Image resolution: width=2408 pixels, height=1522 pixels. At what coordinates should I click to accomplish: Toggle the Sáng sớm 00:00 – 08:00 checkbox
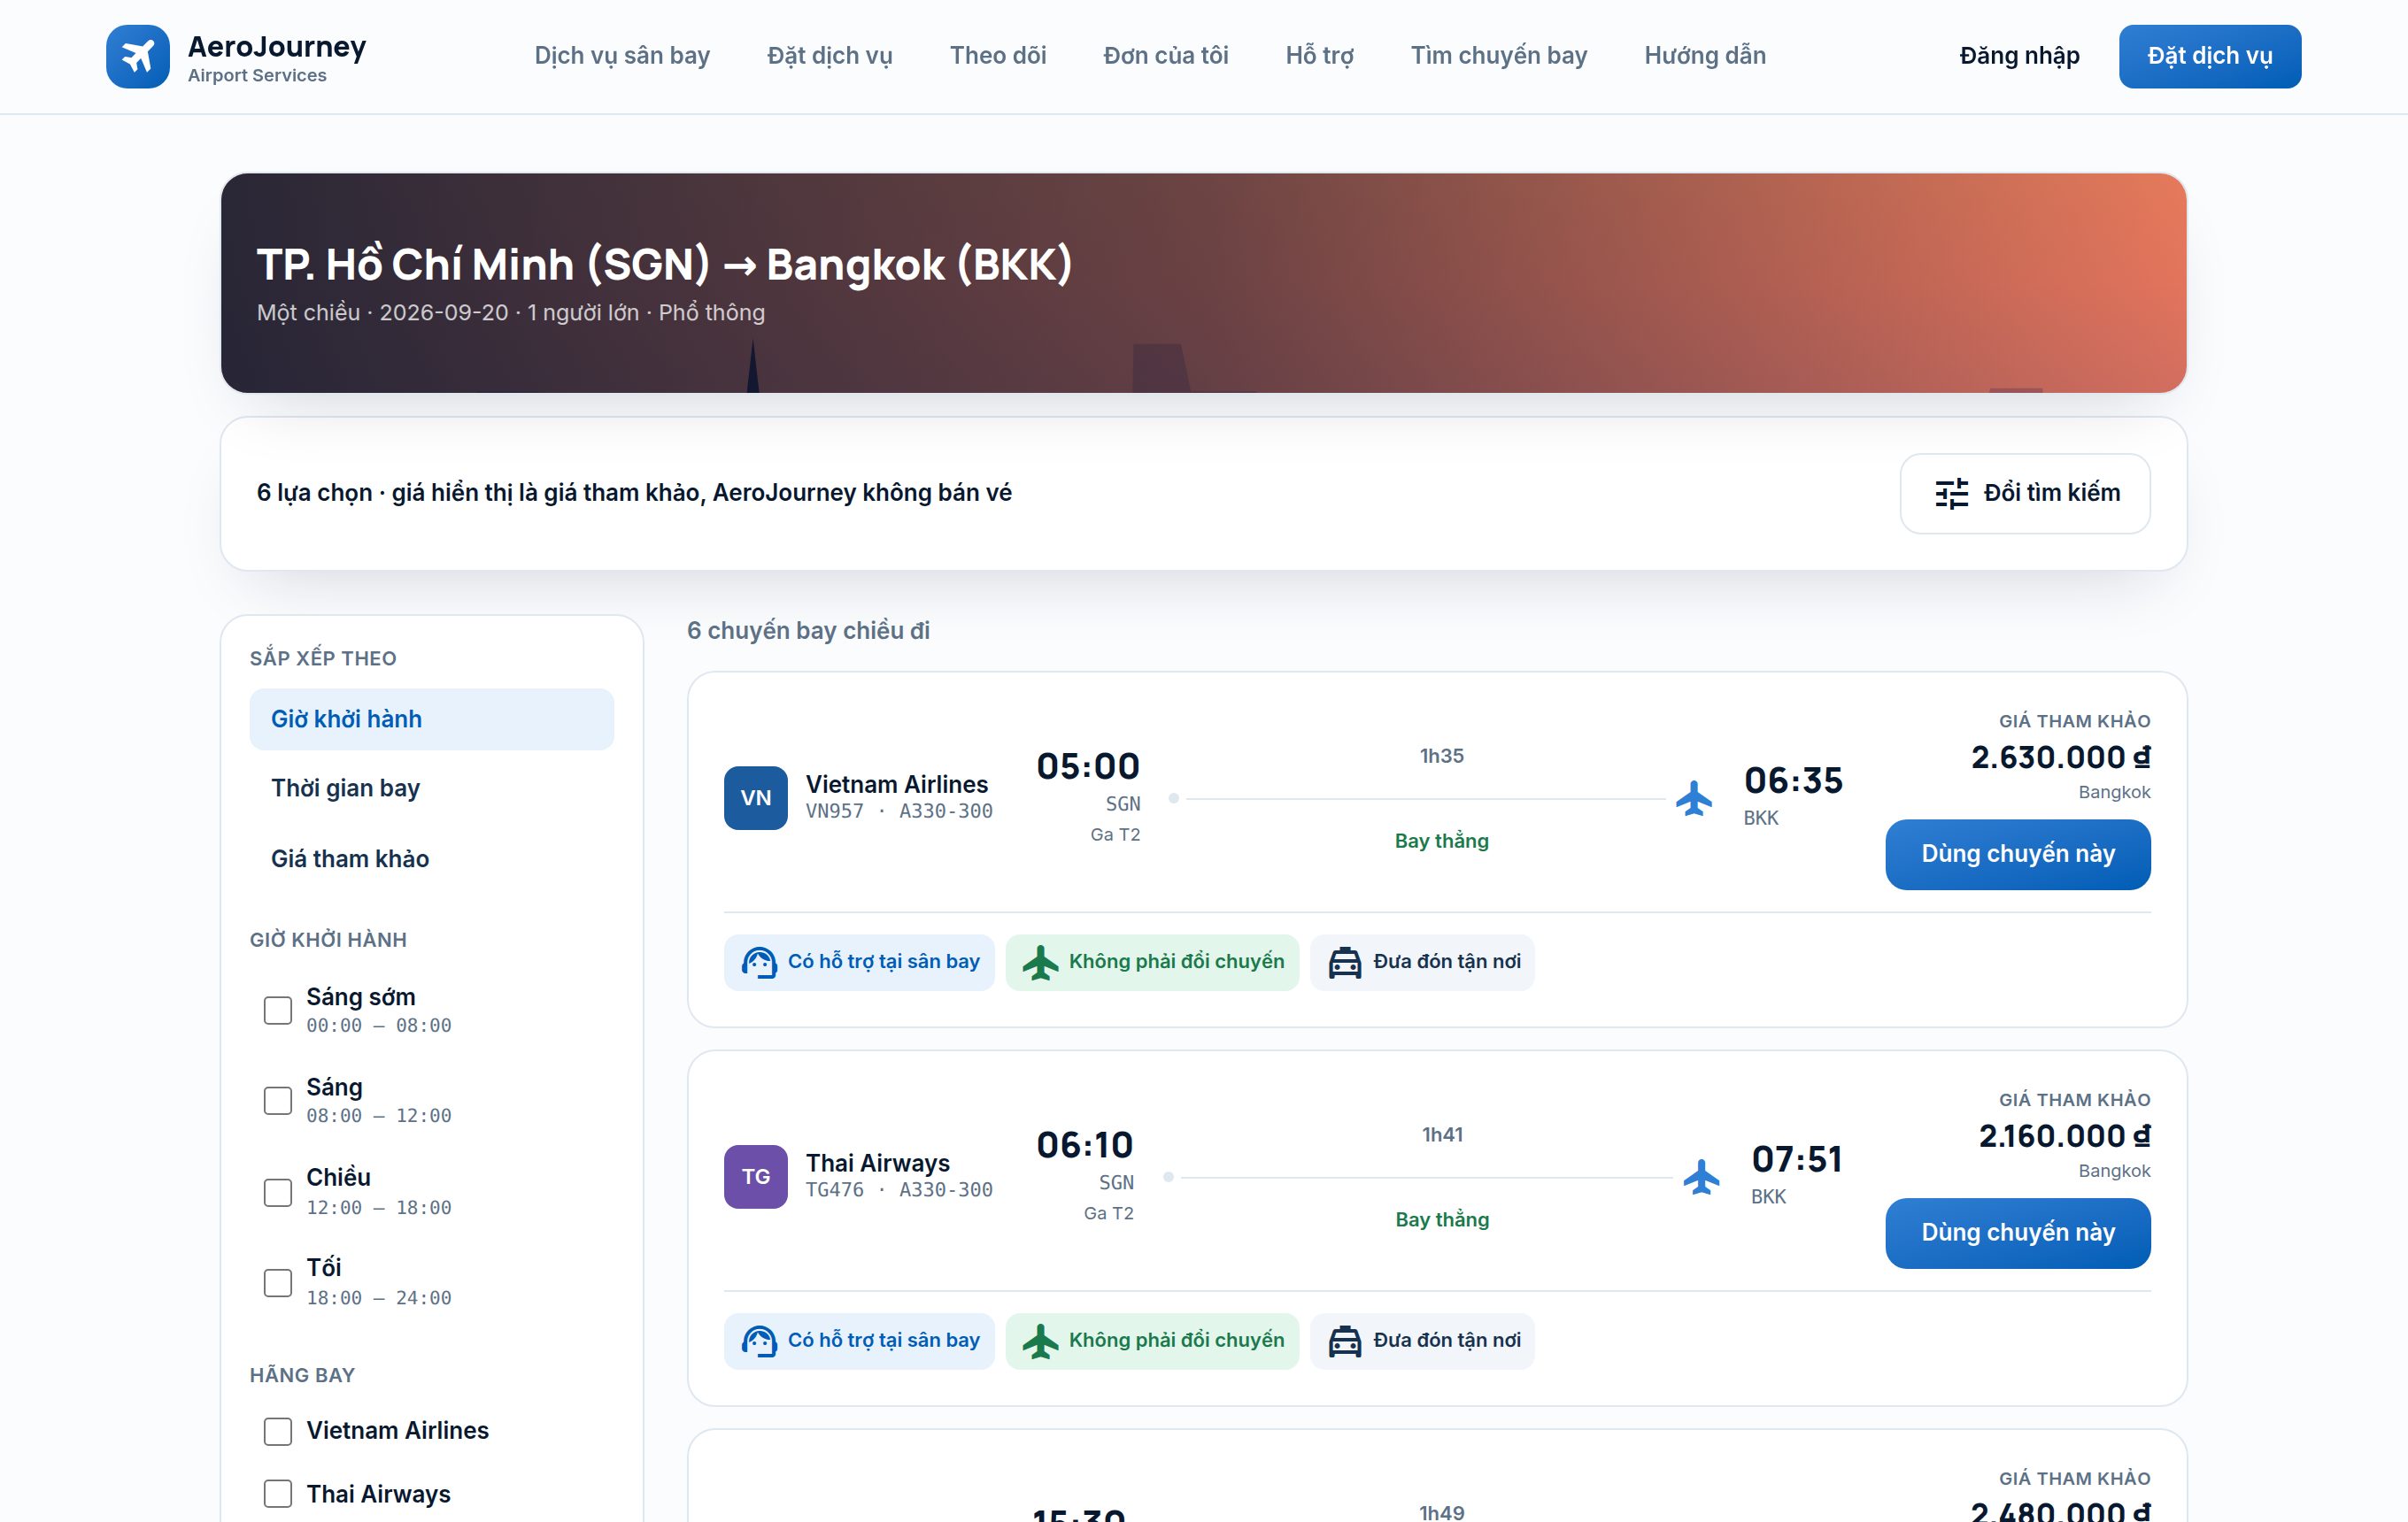(278, 1011)
